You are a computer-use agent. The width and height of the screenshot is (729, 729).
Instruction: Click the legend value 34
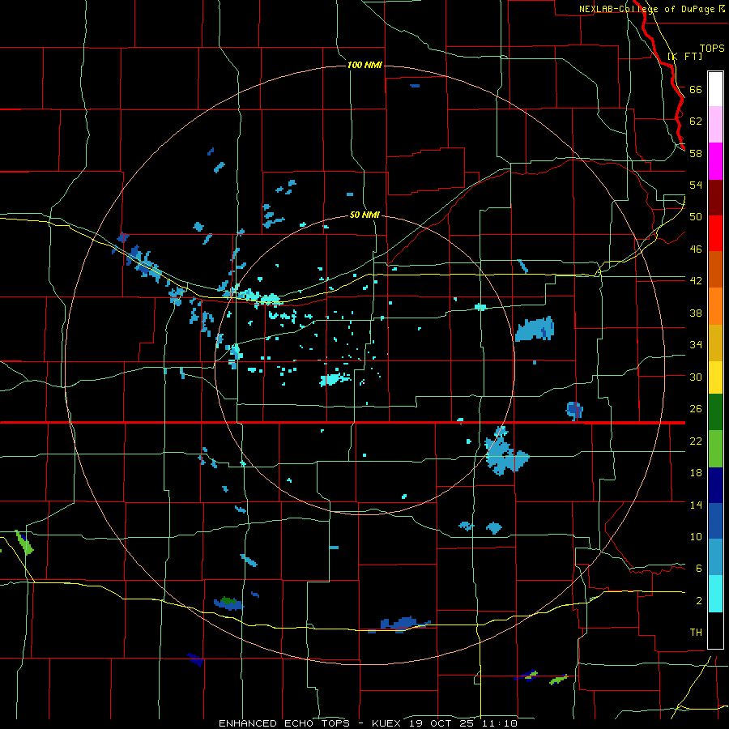pyautogui.click(x=696, y=344)
